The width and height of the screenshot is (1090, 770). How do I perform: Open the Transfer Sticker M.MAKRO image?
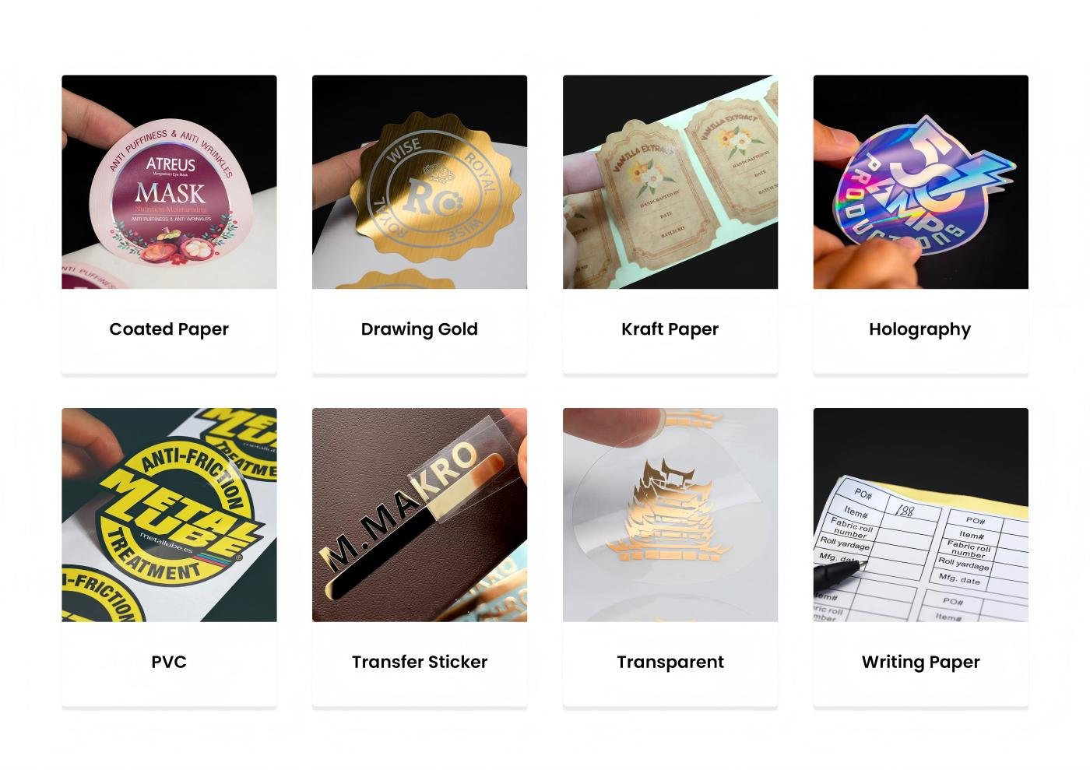point(420,515)
